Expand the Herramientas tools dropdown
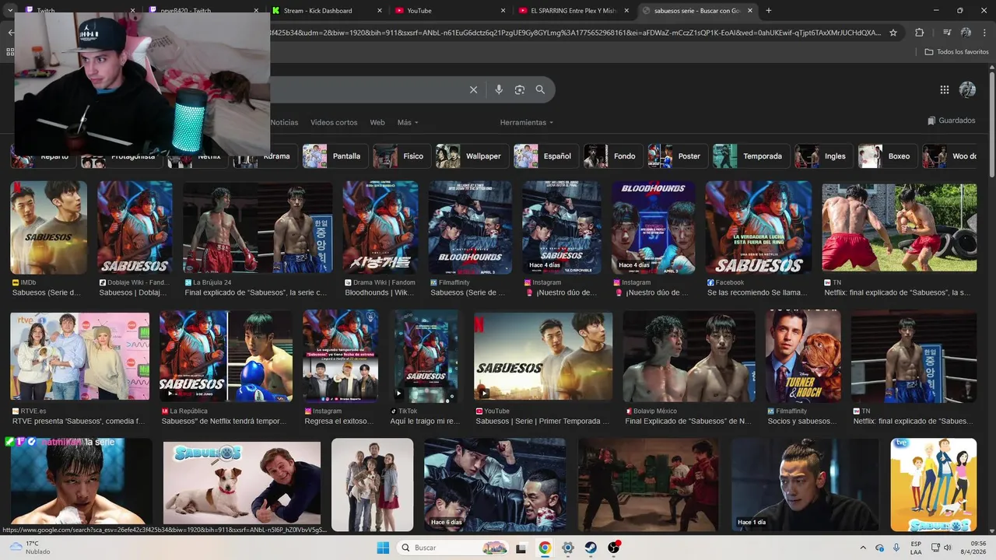 click(x=527, y=122)
